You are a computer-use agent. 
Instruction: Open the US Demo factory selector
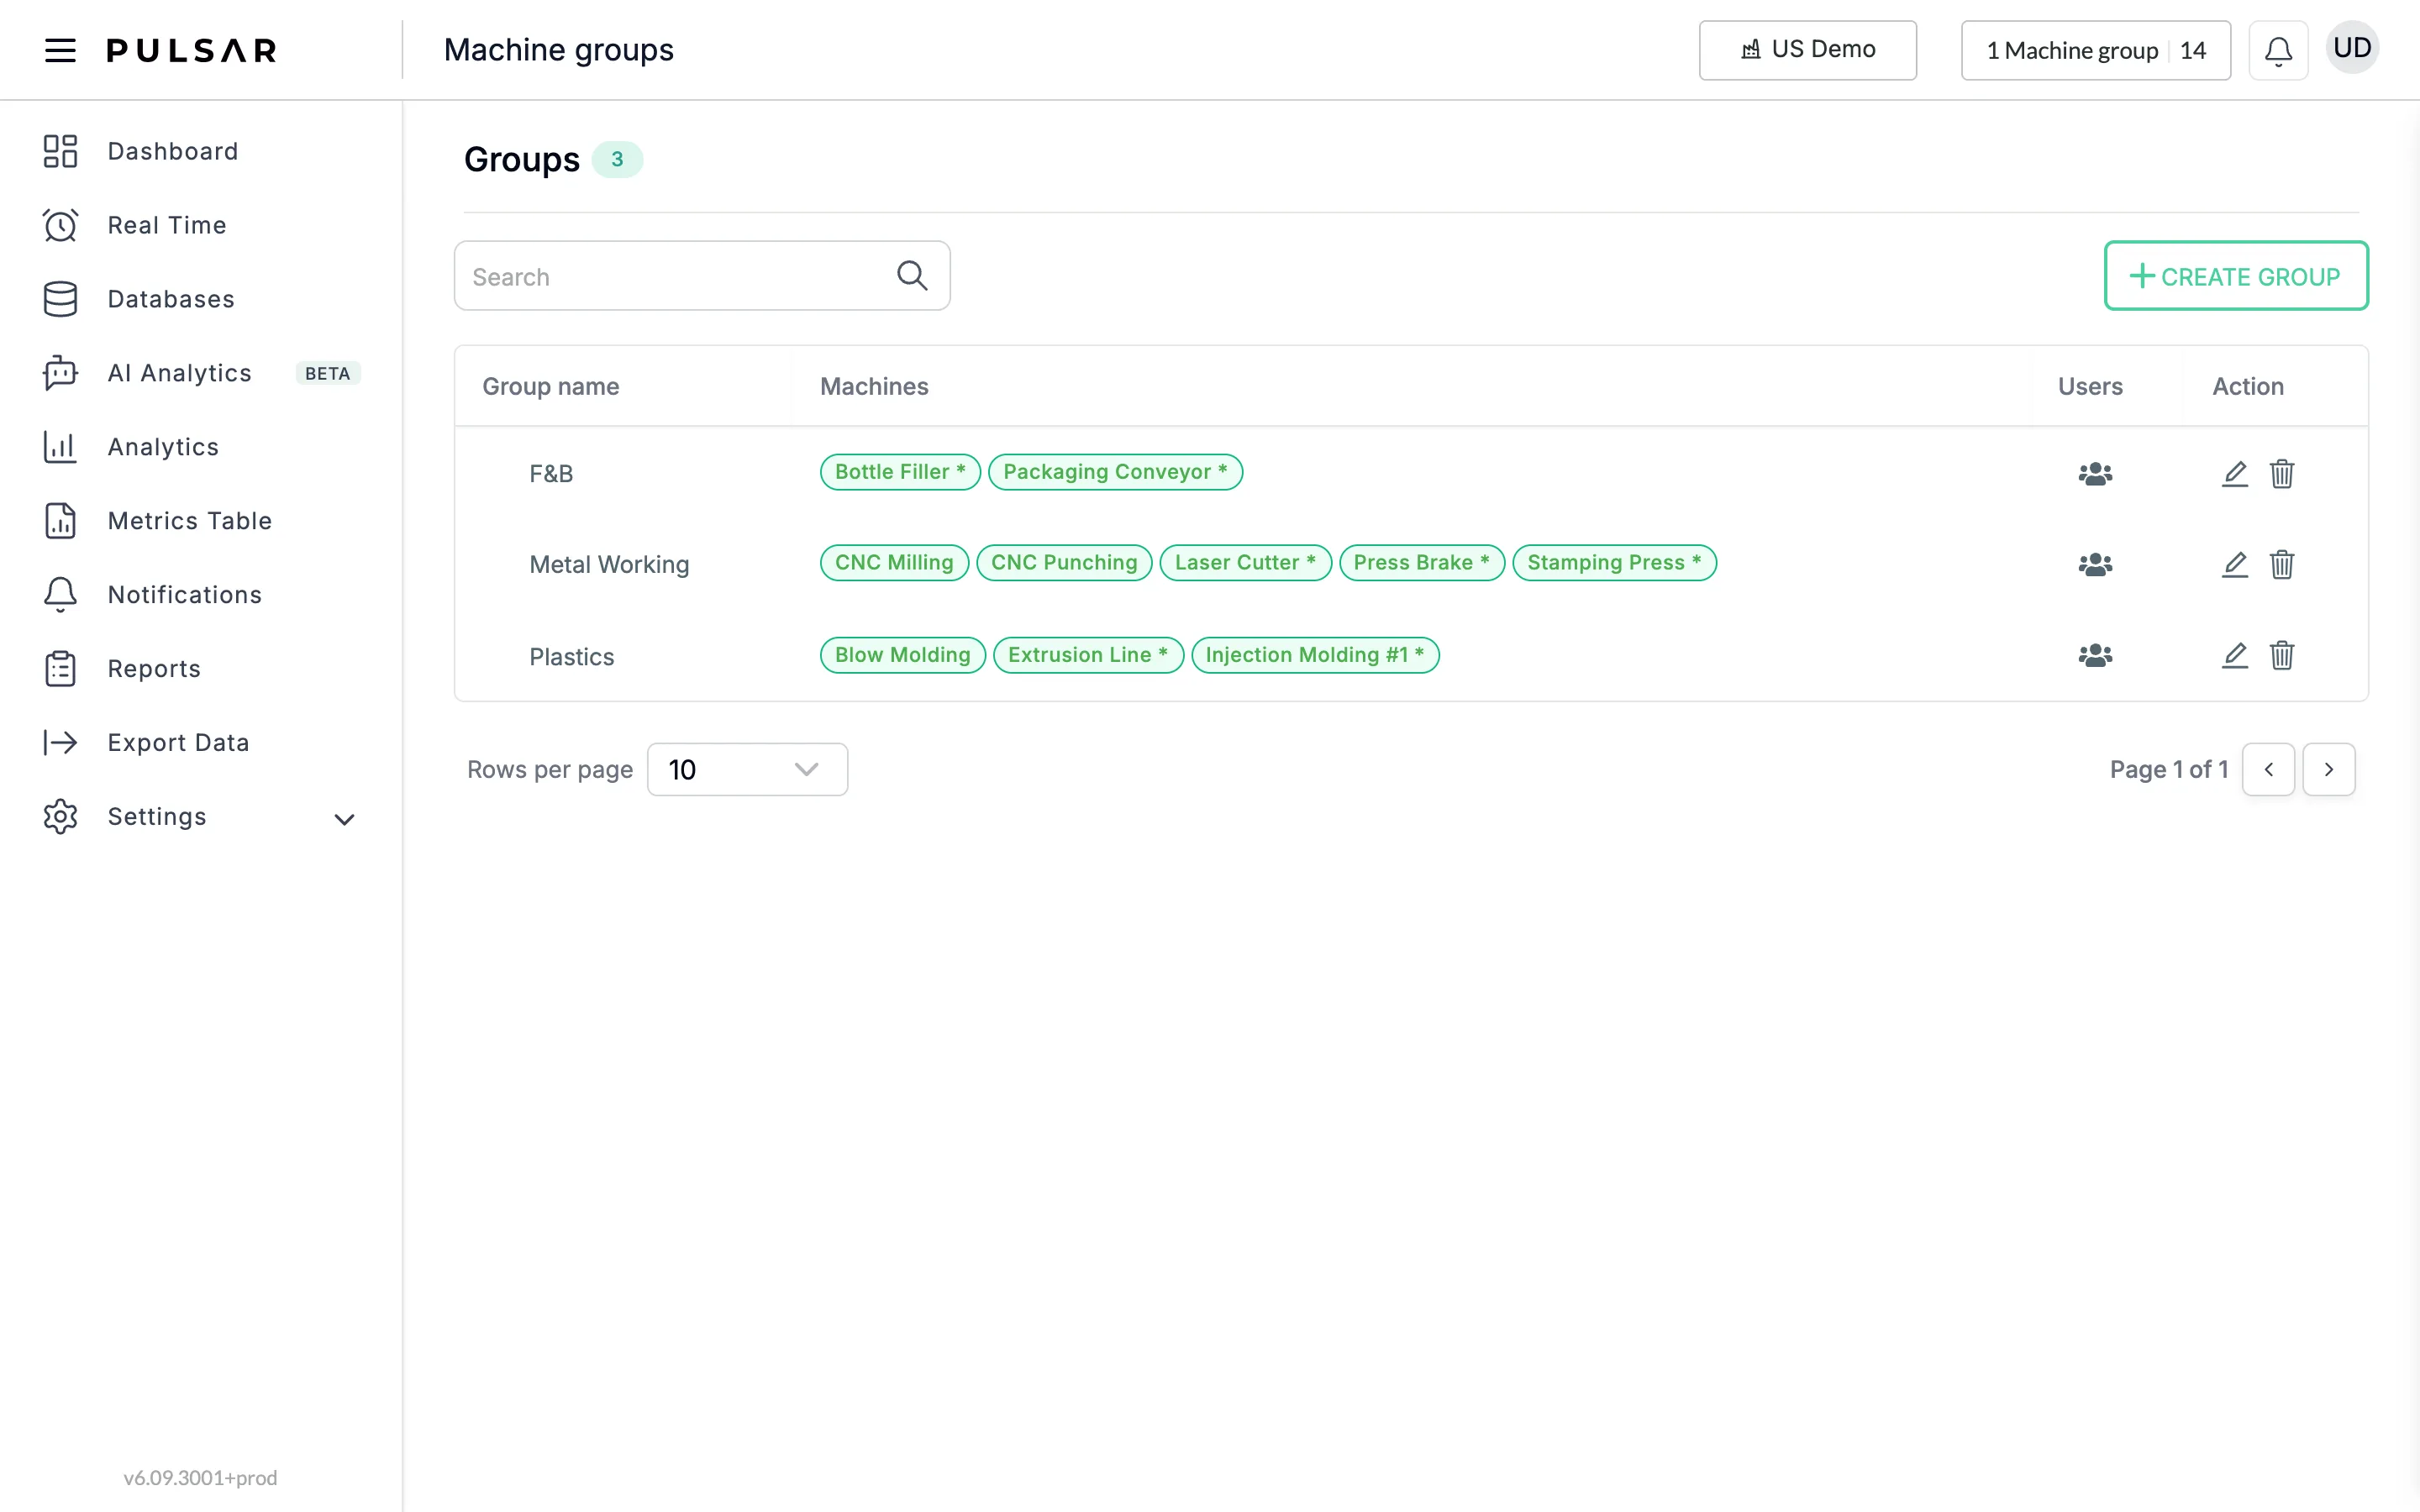click(1807, 50)
